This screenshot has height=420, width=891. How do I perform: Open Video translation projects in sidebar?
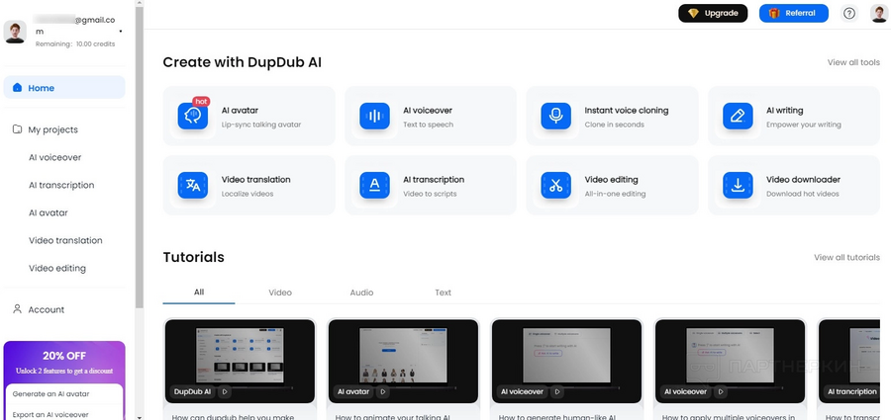point(65,240)
